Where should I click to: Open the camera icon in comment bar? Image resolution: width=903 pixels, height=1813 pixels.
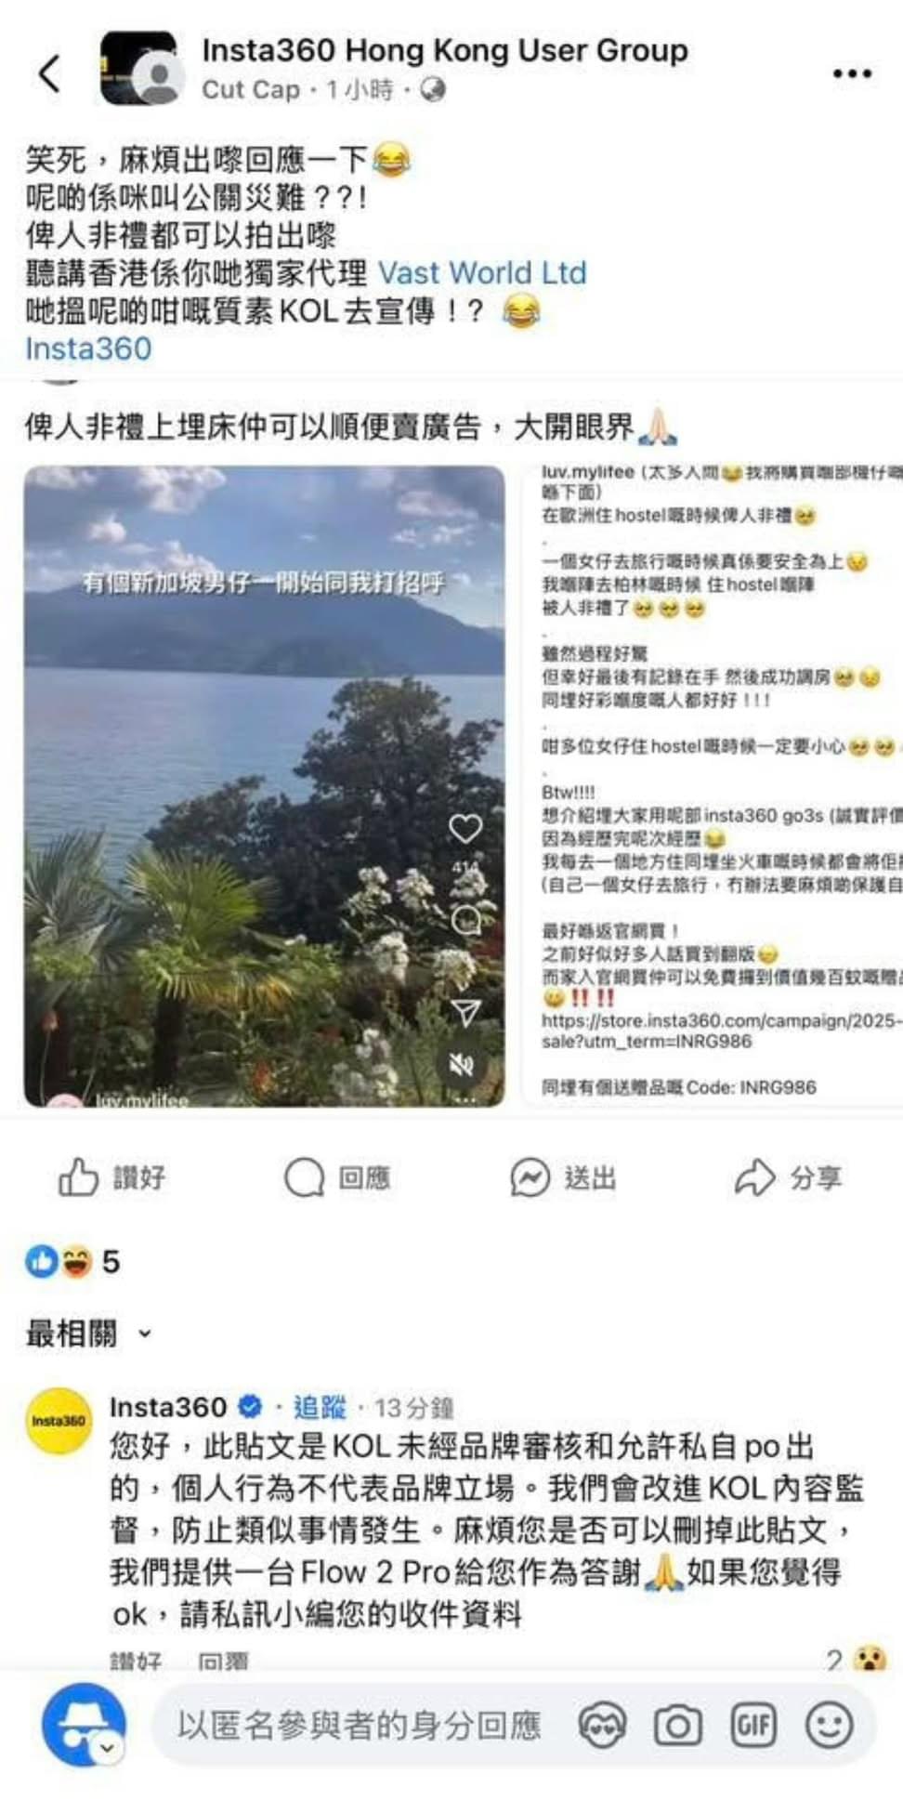tap(677, 1727)
